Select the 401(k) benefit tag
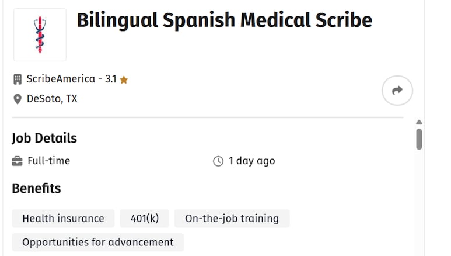Image resolution: width=451 pixels, height=256 pixels. [144, 219]
